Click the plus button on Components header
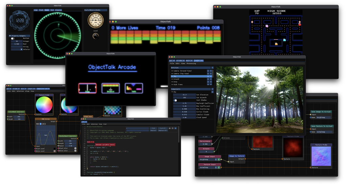 [x=212, y=89]
